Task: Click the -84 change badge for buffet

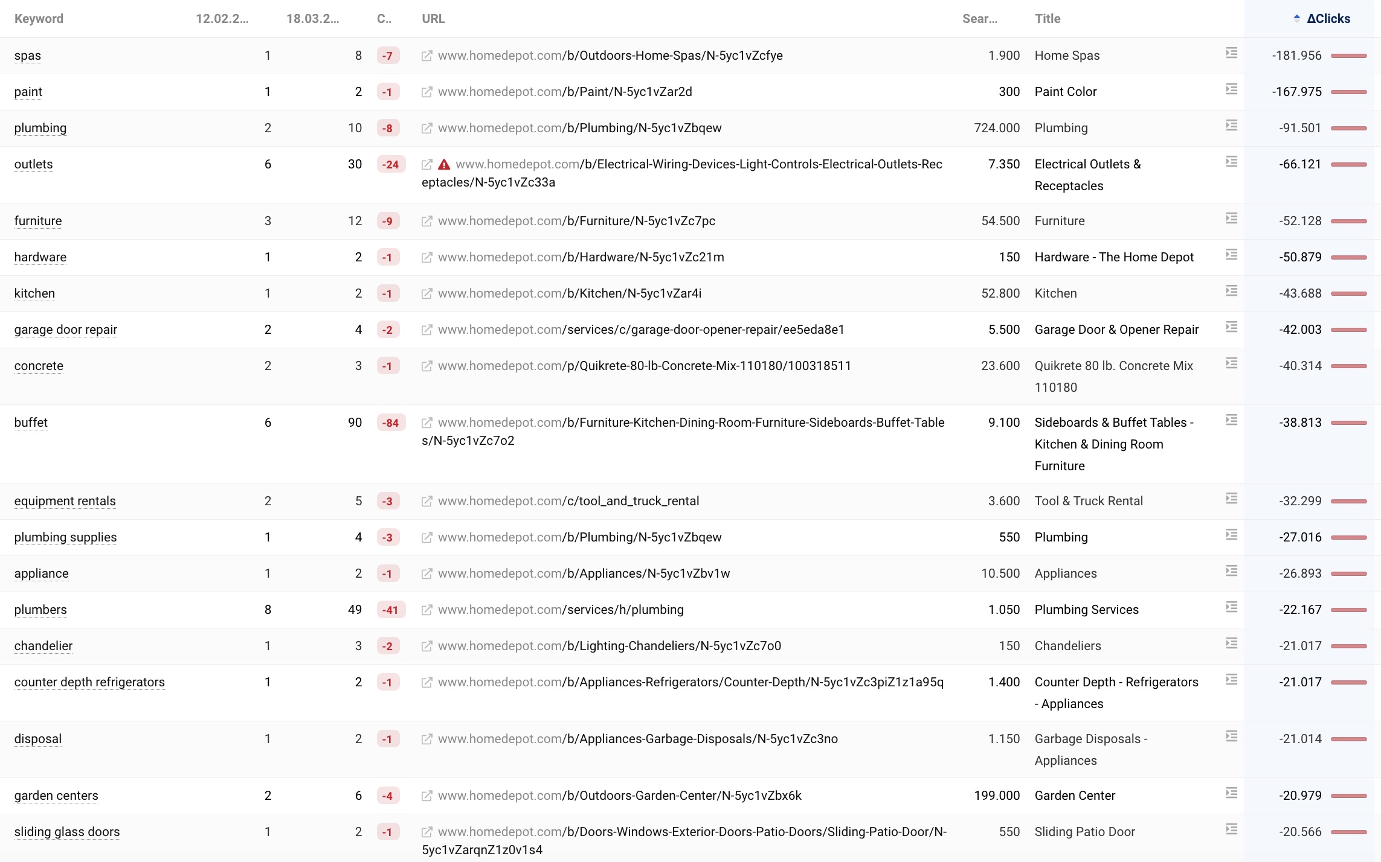Action: point(390,423)
